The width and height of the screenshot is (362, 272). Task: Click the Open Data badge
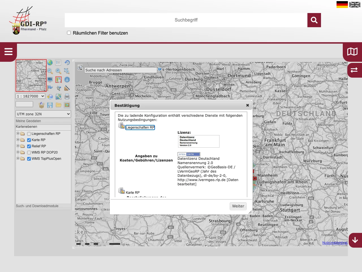pos(189,154)
